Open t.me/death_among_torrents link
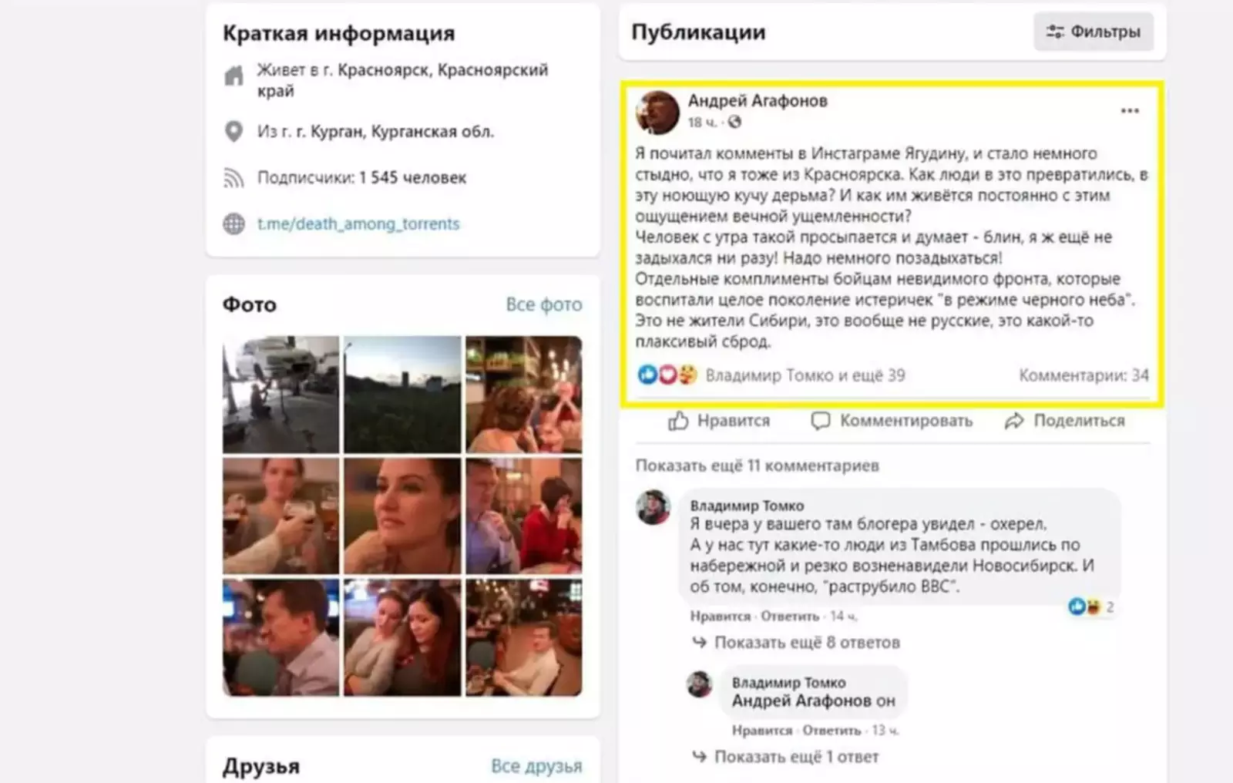The image size is (1233, 783). point(358,223)
